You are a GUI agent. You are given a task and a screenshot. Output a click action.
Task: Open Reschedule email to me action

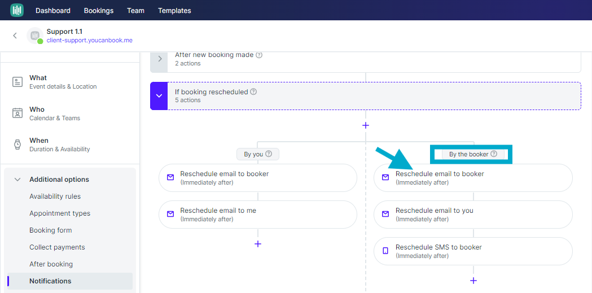click(258, 215)
